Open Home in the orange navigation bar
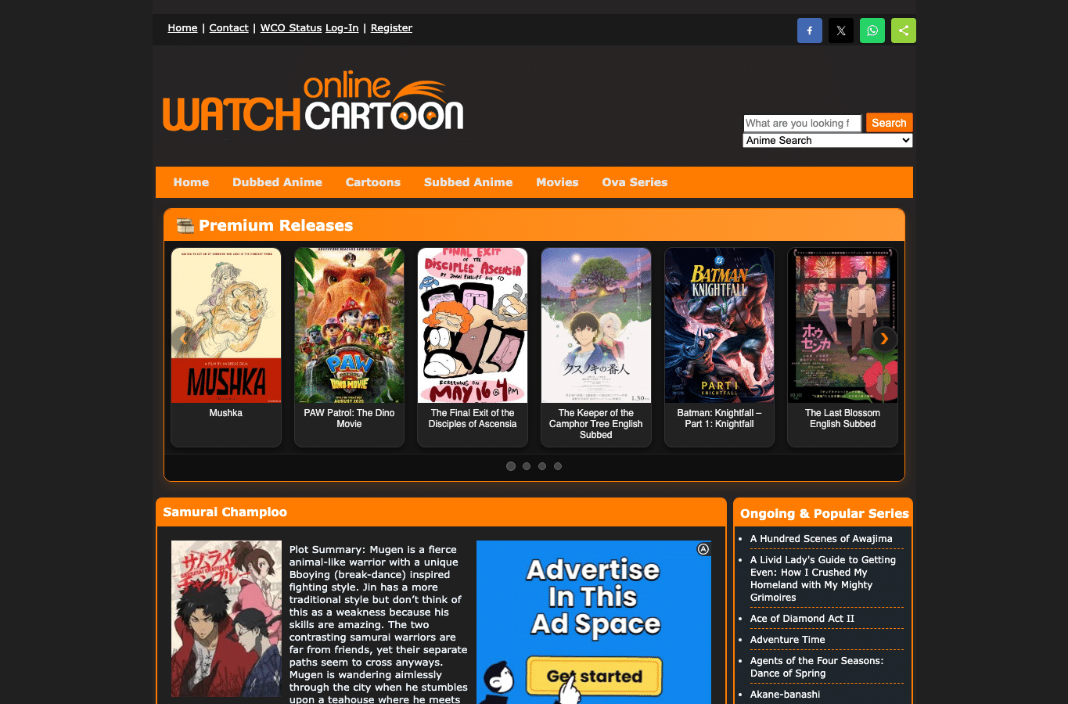Screen dimensions: 1068x704 tap(191, 182)
